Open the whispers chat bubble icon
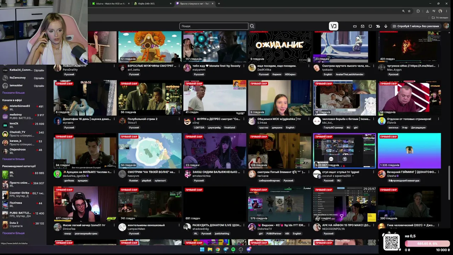 click(x=371, y=26)
